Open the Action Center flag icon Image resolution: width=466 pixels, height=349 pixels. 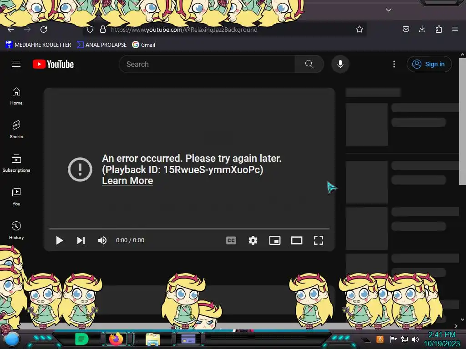click(x=393, y=339)
